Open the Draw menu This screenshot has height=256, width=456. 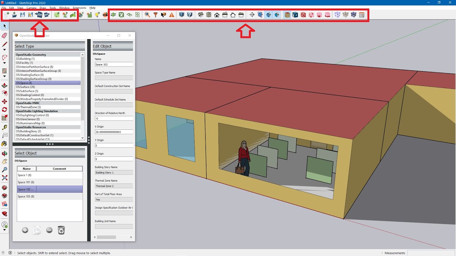click(x=43, y=7)
